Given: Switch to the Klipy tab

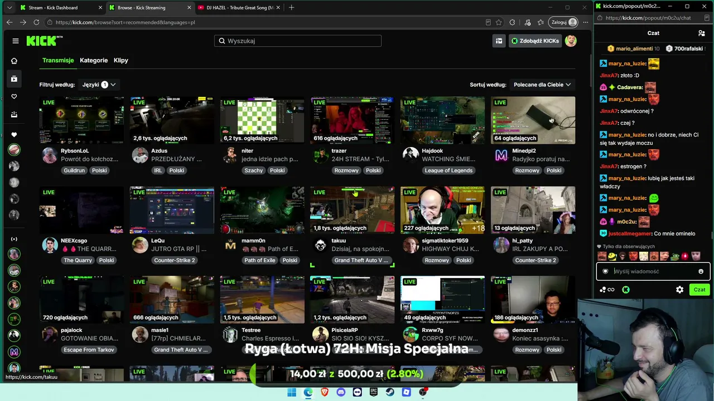Looking at the screenshot, I should [121, 60].
